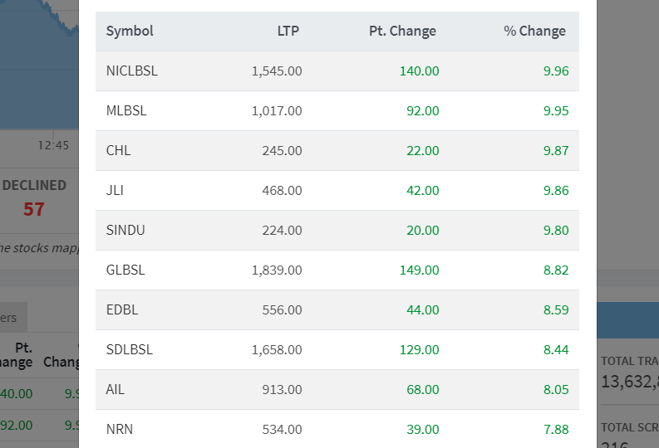Image resolution: width=659 pixels, height=448 pixels.
Task: Select the CHL symbol
Action: tap(119, 151)
